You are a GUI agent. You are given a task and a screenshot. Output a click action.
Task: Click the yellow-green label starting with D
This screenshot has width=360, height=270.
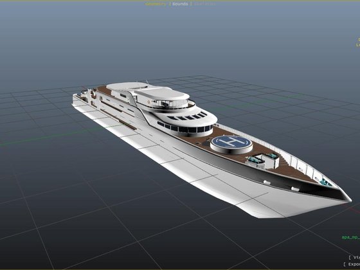(359, 39)
